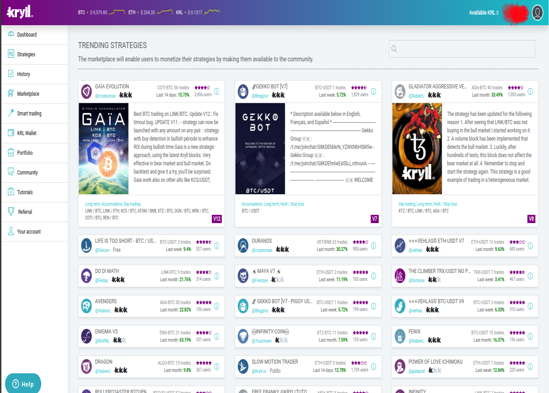Image resolution: width=549 pixels, height=393 pixels.
Task: Click the Strategies sliders icon
Action: (x=11, y=54)
